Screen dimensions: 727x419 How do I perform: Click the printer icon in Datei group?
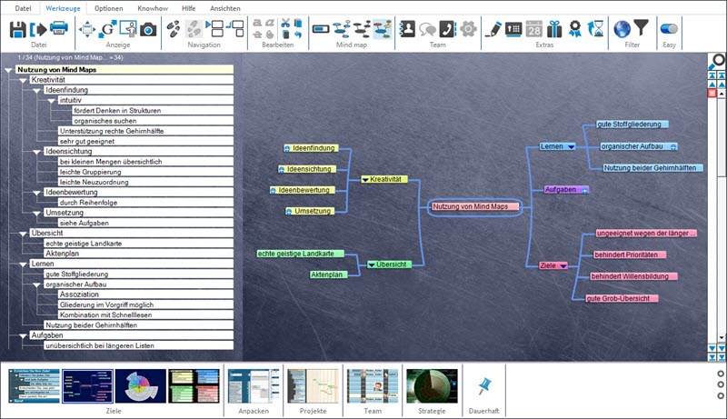[58, 29]
